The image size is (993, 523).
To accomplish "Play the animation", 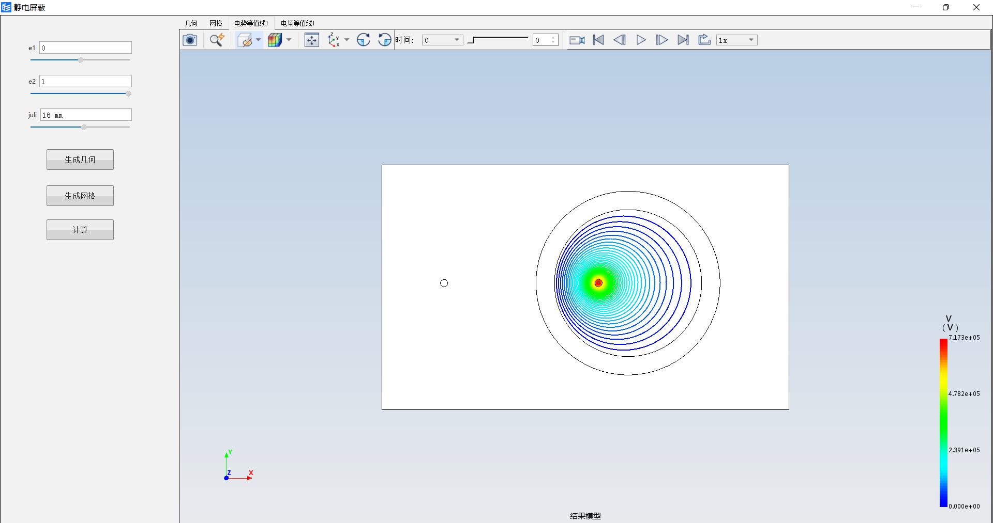I will [x=641, y=40].
